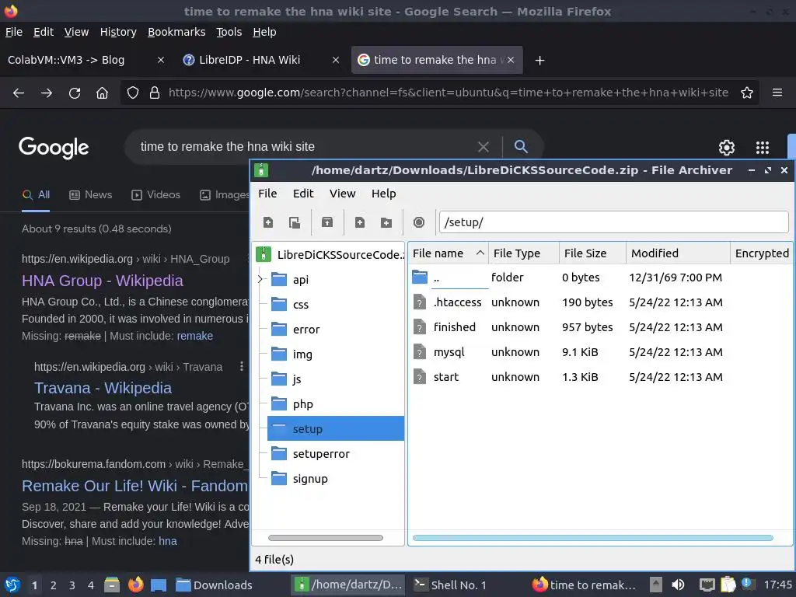Open Firefox History menu
The height and width of the screenshot is (597, 796).
point(118,32)
